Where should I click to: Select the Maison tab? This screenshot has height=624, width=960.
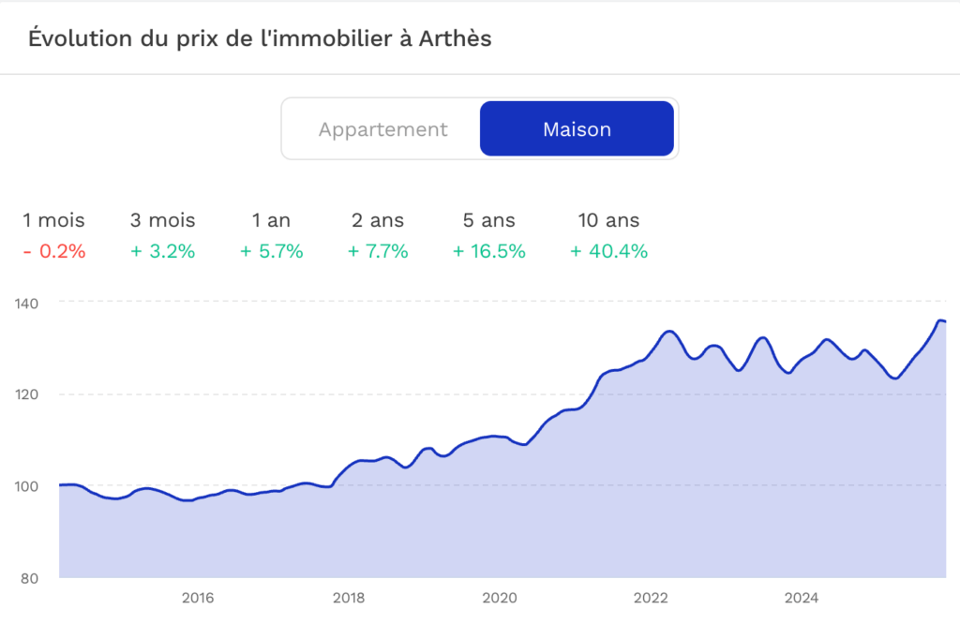pos(577,129)
